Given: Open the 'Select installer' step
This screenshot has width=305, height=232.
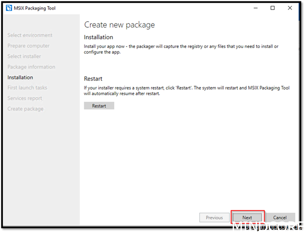Looking at the screenshot, I should click(x=24, y=56).
